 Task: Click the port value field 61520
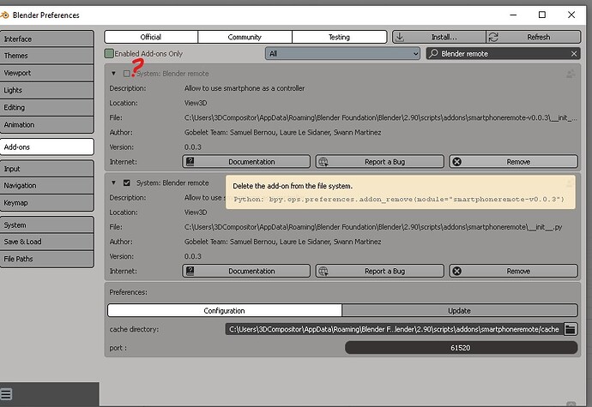[x=461, y=348]
